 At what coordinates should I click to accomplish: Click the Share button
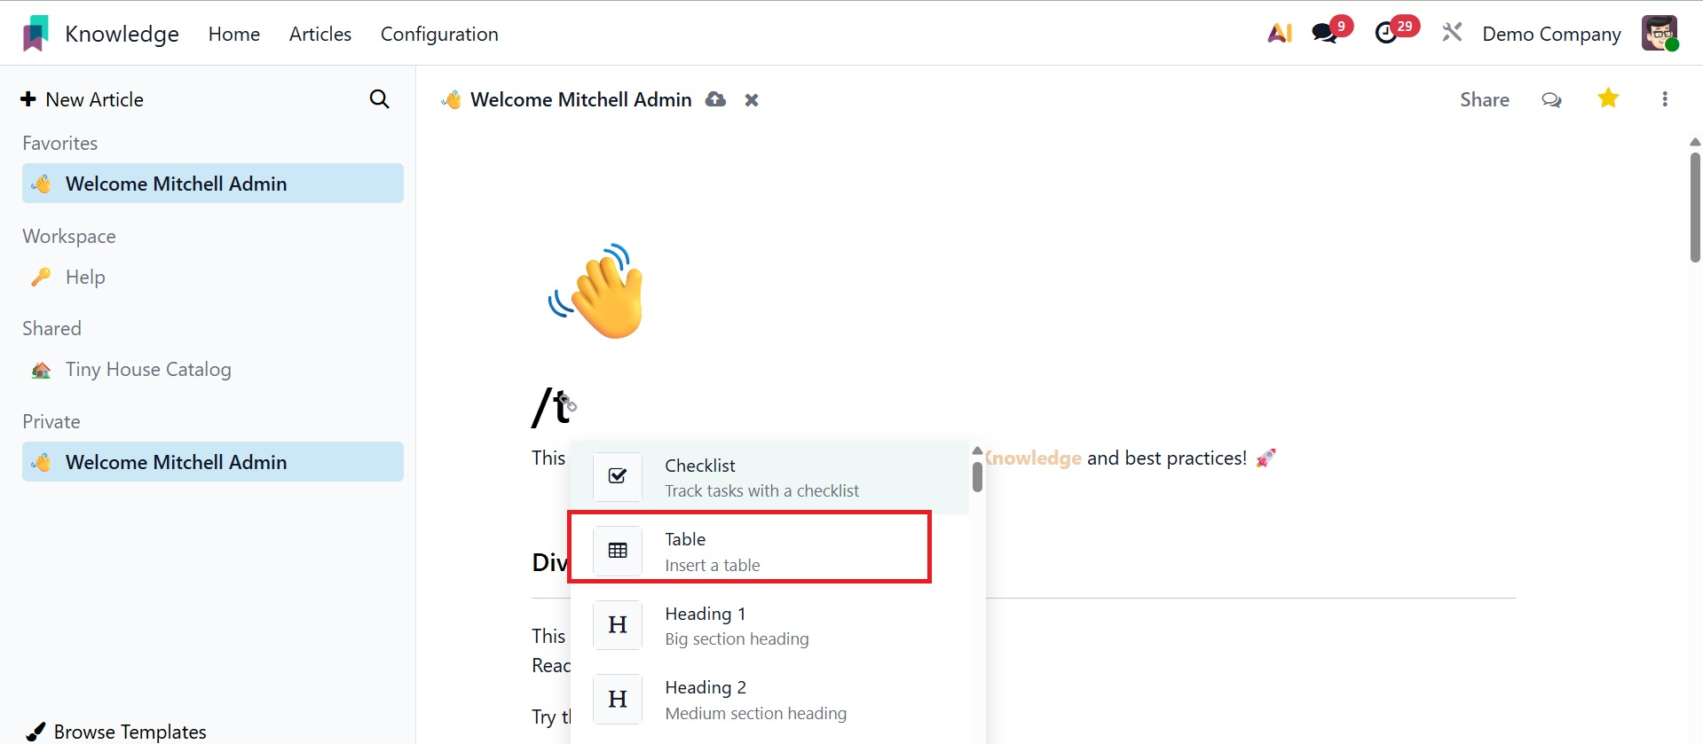tap(1485, 99)
